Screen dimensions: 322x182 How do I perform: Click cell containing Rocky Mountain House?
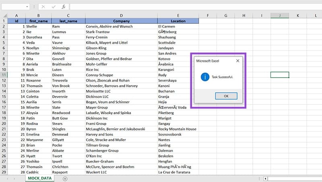[178, 129]
